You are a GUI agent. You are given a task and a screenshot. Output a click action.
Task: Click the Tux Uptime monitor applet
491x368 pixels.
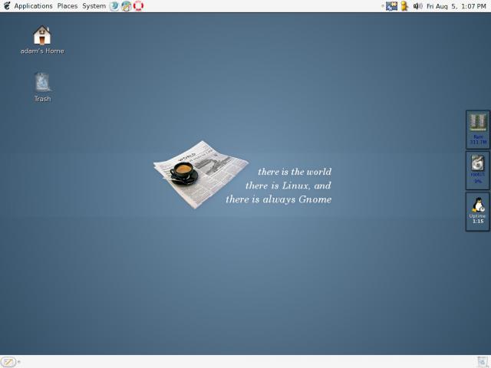point(477,212)
